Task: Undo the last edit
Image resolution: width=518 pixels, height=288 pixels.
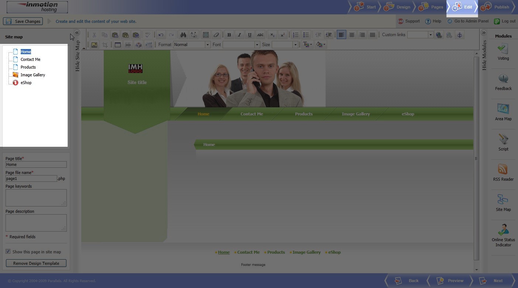Action: (161, 35)
